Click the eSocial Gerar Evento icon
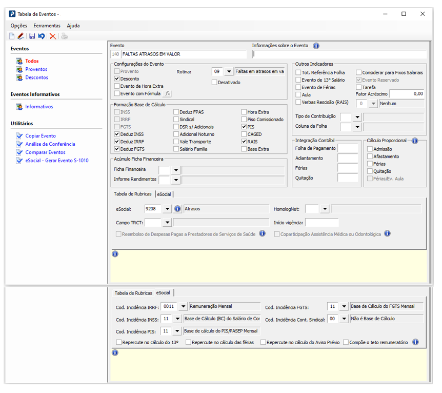442x393 pixels. (19, 160)
